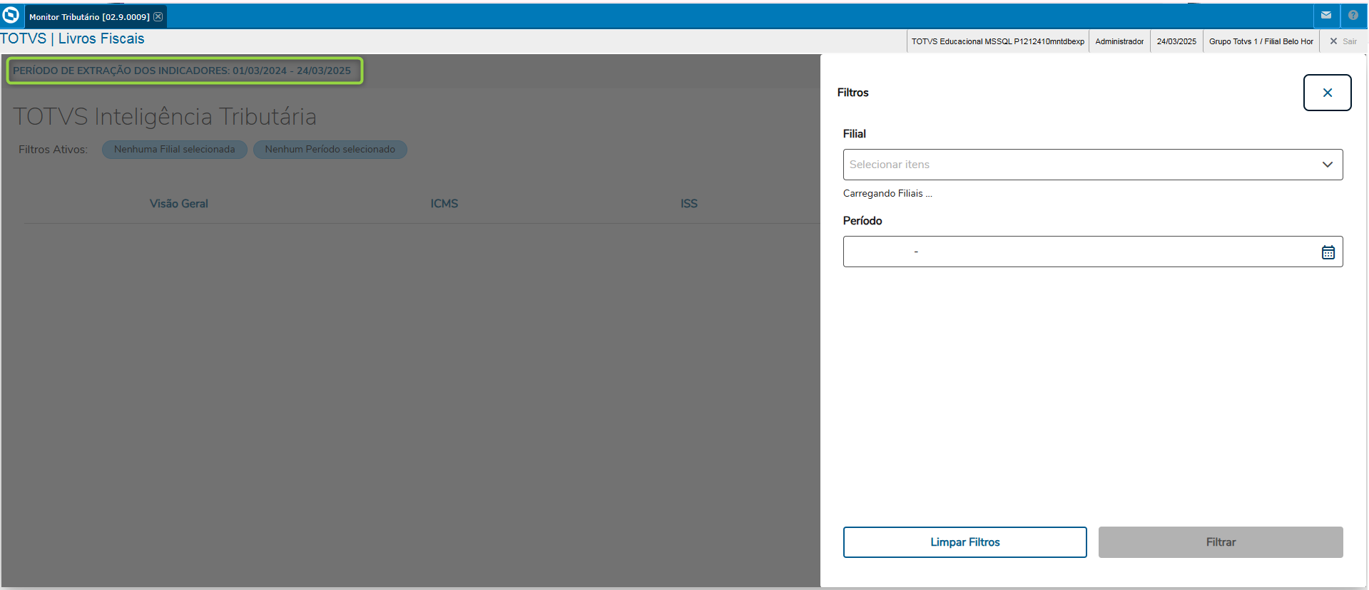Viewport: 1369px width, 590px height.
Task: Click Grupo Totvs 1 / Filial Belo Hor
Action: click(x=1261, y=41)
